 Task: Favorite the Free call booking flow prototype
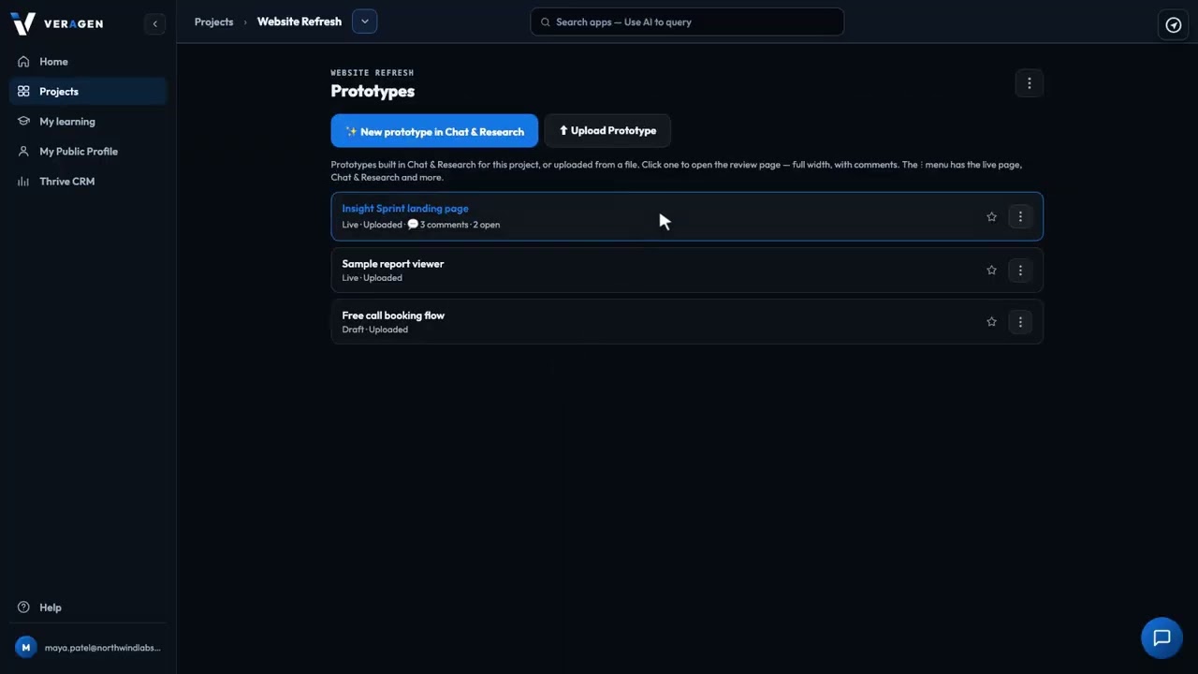click(x=991, y=321)
